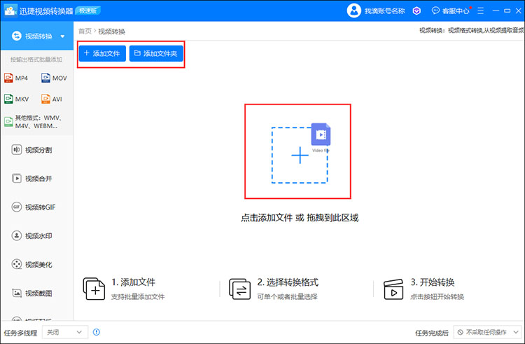Click the step 2 选择转换格式 icon
The height and width of the screenshot is (344, 525).
point(239,289)
